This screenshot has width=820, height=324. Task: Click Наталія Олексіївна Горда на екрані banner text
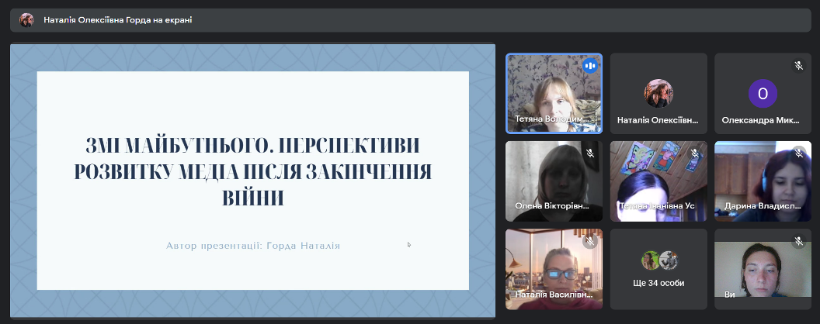[118, 20]
